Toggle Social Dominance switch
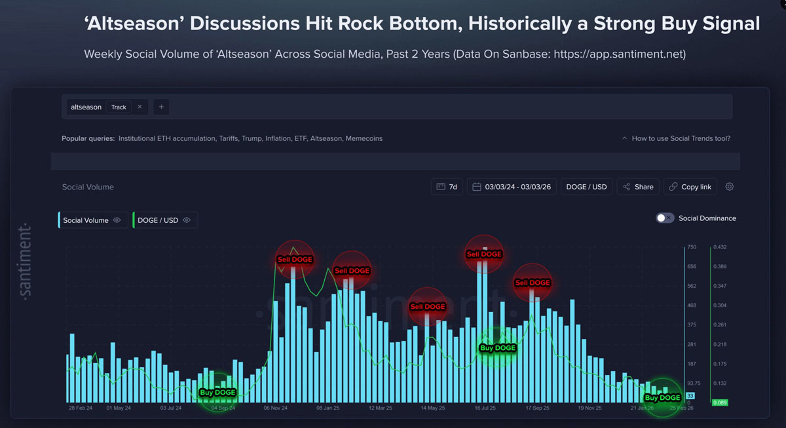 click(665, 218)
